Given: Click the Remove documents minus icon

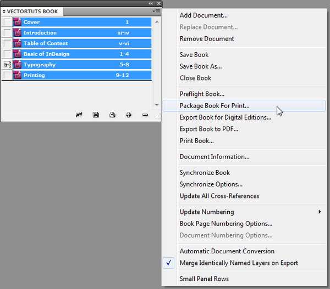Looking at the screenshot, I should coord(145,115).
